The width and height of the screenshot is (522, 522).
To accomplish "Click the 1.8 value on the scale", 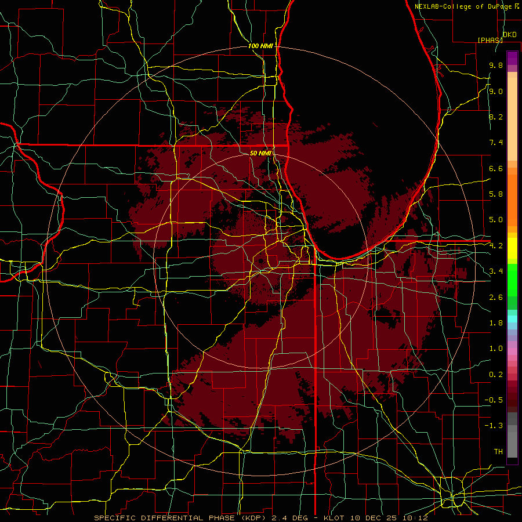I will pos(496,323).
